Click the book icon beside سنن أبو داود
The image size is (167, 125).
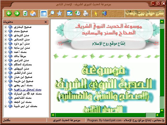10,44
